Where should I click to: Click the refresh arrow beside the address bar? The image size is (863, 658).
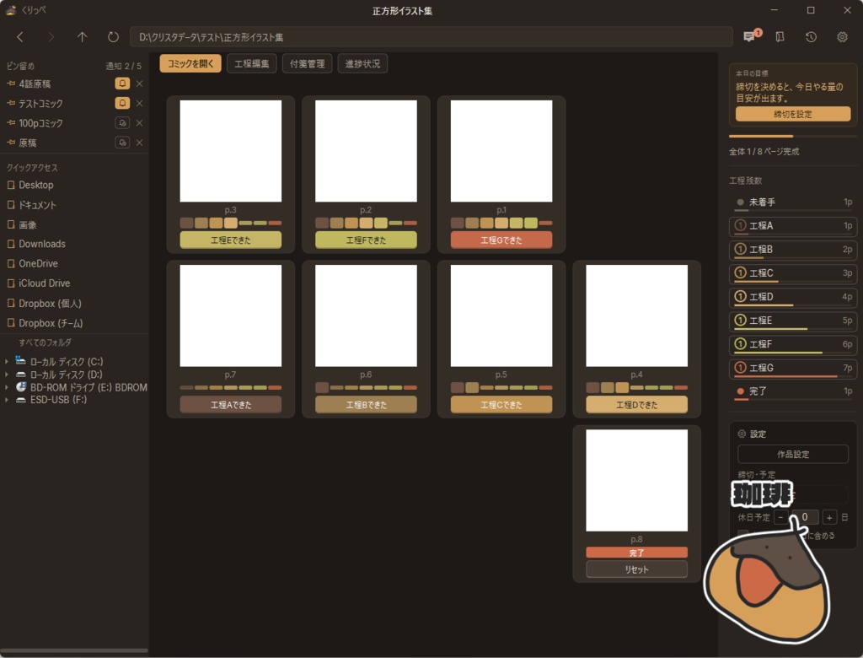113,37
